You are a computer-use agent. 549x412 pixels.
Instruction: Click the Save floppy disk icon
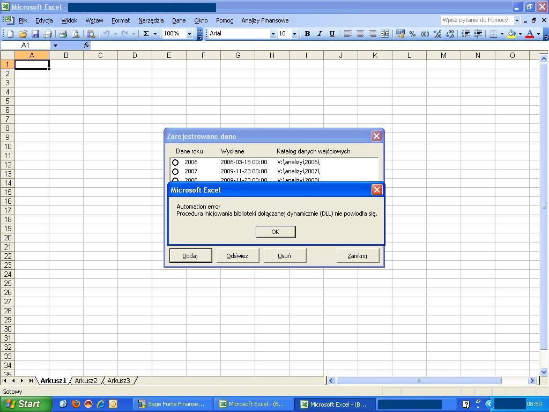(x=35, y=34)
